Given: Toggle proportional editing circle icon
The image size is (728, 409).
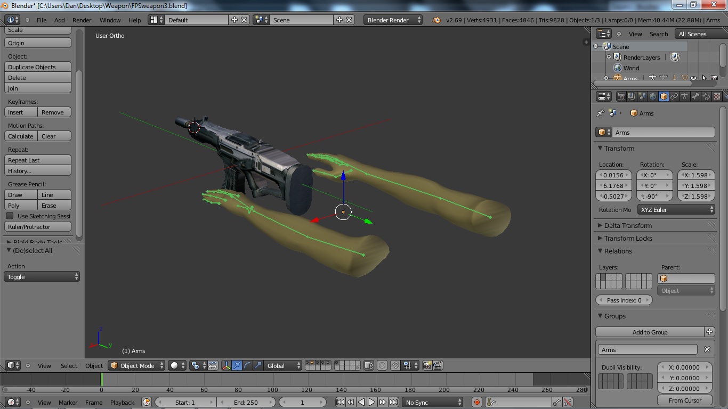Looking at the screenshot, I should 382,365.
